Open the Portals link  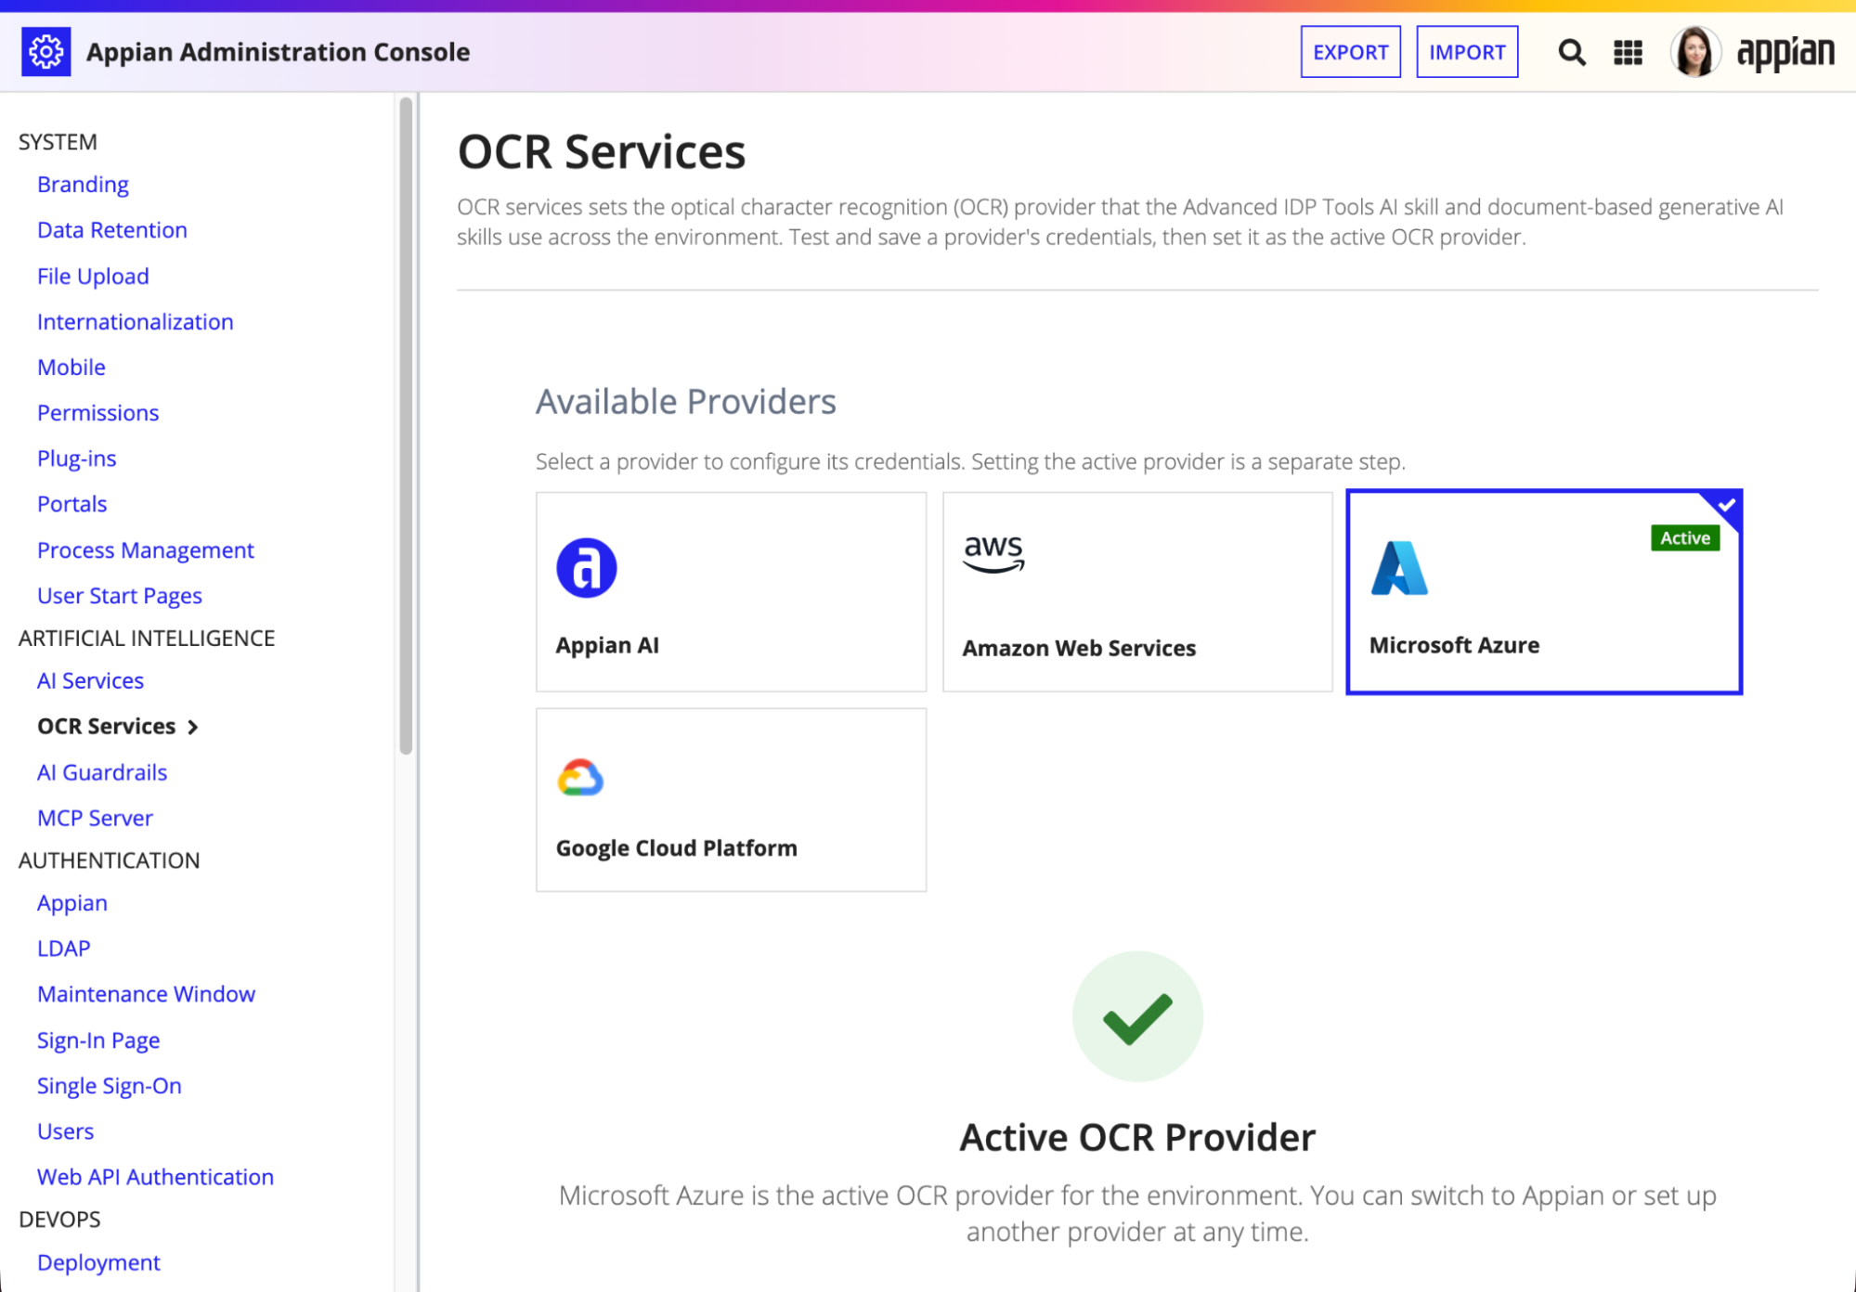(x=72, y=504)
